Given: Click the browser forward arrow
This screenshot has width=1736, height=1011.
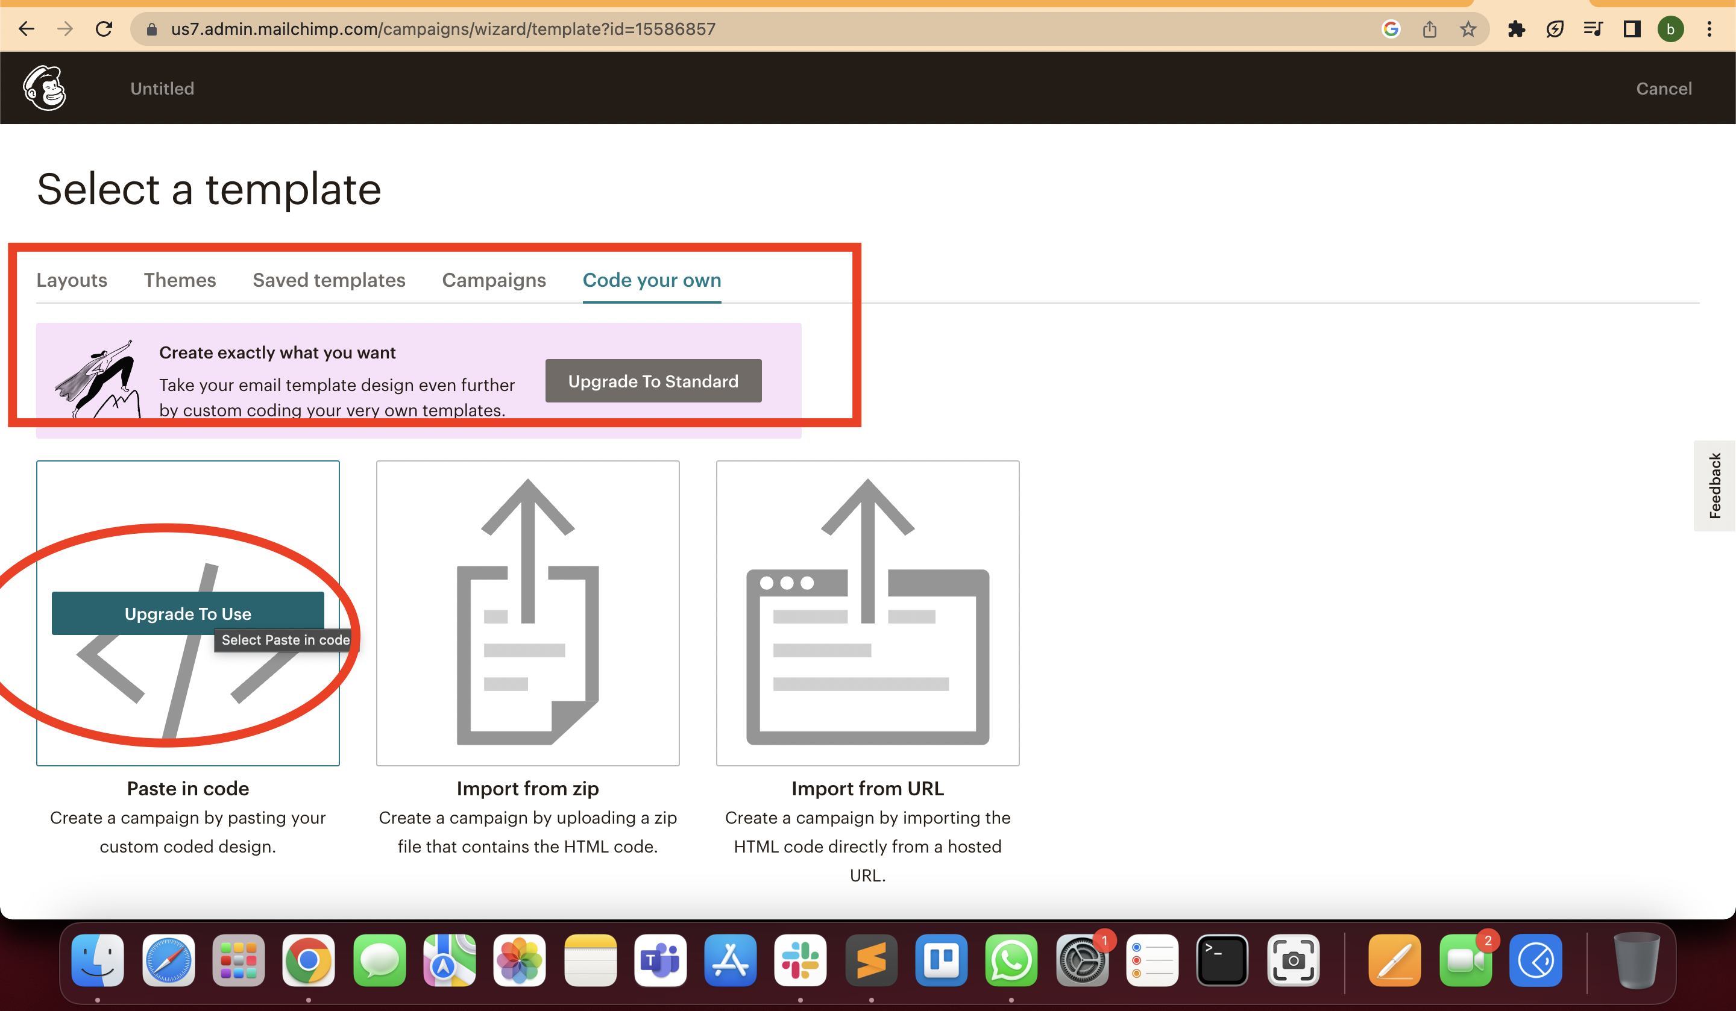Looking at the screenshot, I should 64,29.
